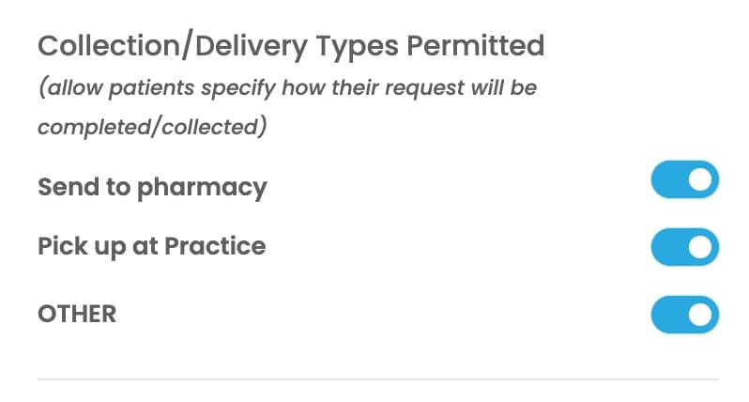Click the white knob on the OTHER switch
This screenshot has height=402, width=749.
(x=699, y=315)
